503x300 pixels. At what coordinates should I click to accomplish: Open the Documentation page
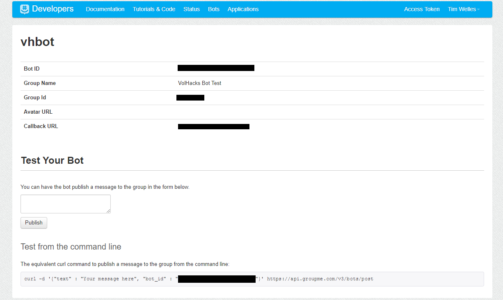(105, 9)
